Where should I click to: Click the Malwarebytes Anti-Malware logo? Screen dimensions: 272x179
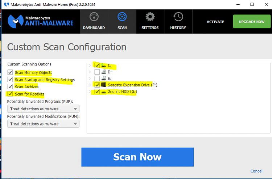point(41,21)
